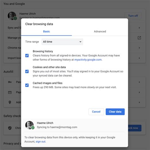Click the Safety check shield icon
Image resolution: width=150 pixels, height=150 pixels.
pyautogui.click(x=10, y=128)
